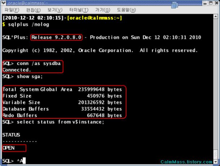This screenshot has width=220, height=166.
Task: Open the 보기(V) menu
Action: click(x=55, y=10)
